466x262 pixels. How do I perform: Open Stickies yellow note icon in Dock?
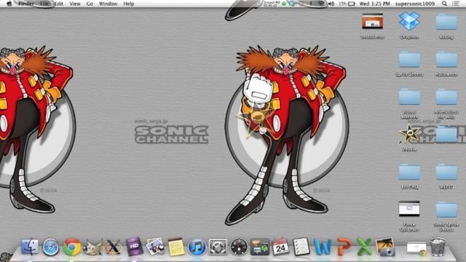(176, 247)
